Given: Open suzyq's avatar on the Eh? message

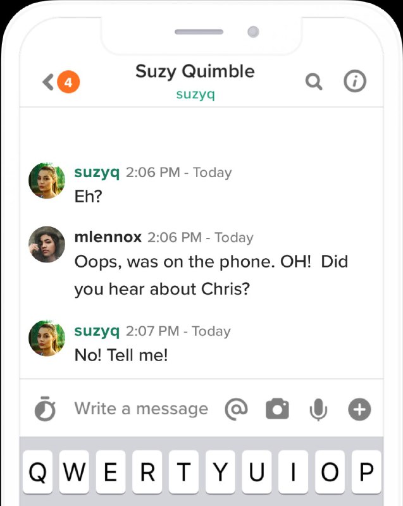Looking at the screenshot, I should 47,181.
